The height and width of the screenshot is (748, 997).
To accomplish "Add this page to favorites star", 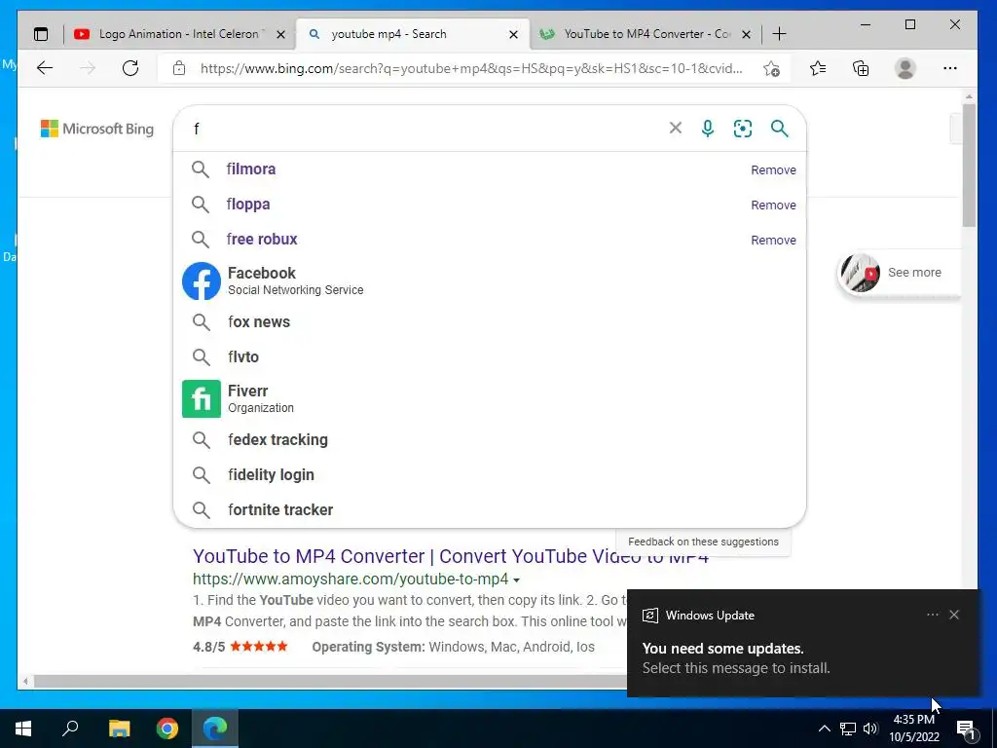I will click(x=771, y=69).
